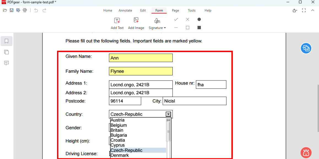Screen dimensions: 319x159
Task: Choose the checkmark form symbol
Action: [176, 19]
